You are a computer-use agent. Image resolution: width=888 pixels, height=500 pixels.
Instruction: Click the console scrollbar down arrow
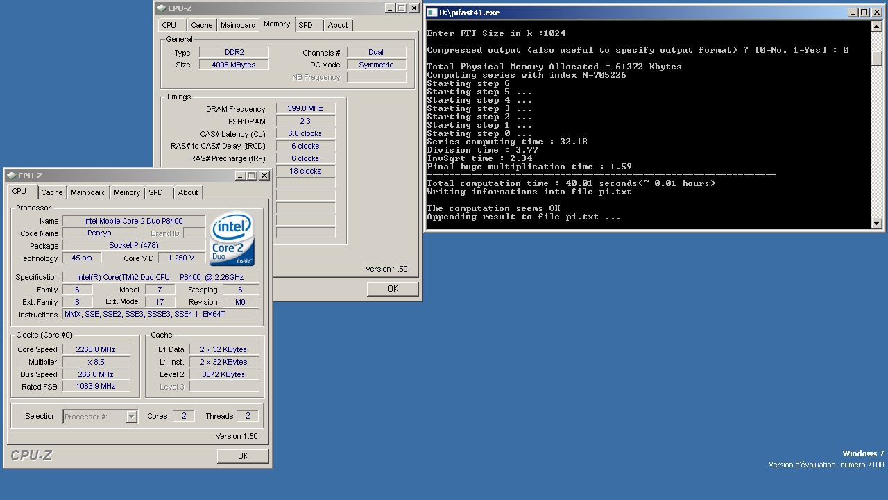877,223
